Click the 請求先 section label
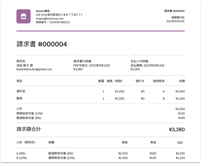201x164 pixels. (x=21, y=61)
